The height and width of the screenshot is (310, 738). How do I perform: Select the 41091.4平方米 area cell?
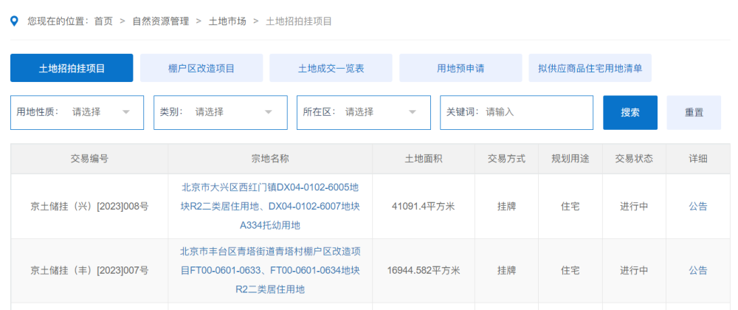(424, 206)
